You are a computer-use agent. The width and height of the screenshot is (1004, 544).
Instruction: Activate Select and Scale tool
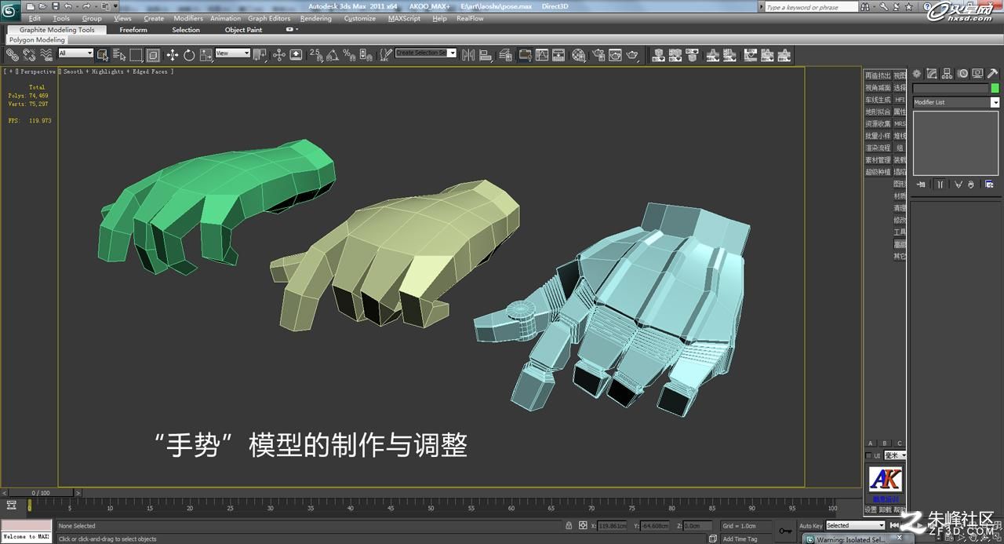click(206, 54)
